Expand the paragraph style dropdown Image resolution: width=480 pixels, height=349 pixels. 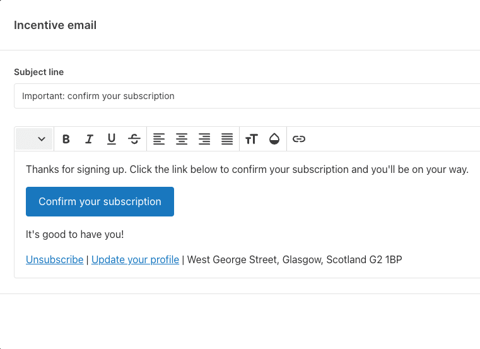(34, 139)
